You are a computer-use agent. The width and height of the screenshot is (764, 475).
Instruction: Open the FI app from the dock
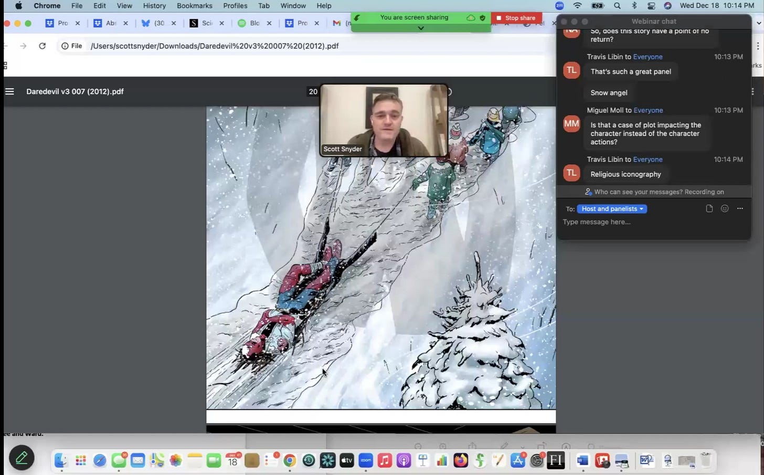556,460
